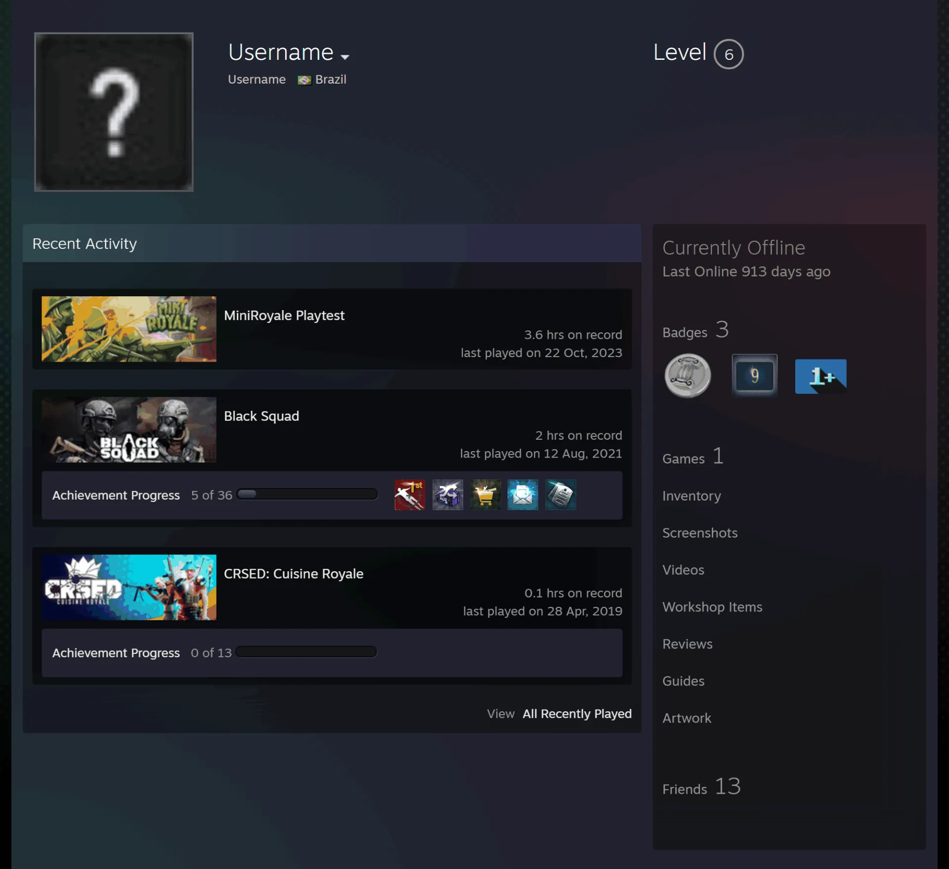
Task: Click CRSED achievement progress bar
Action: click(306, 652)
